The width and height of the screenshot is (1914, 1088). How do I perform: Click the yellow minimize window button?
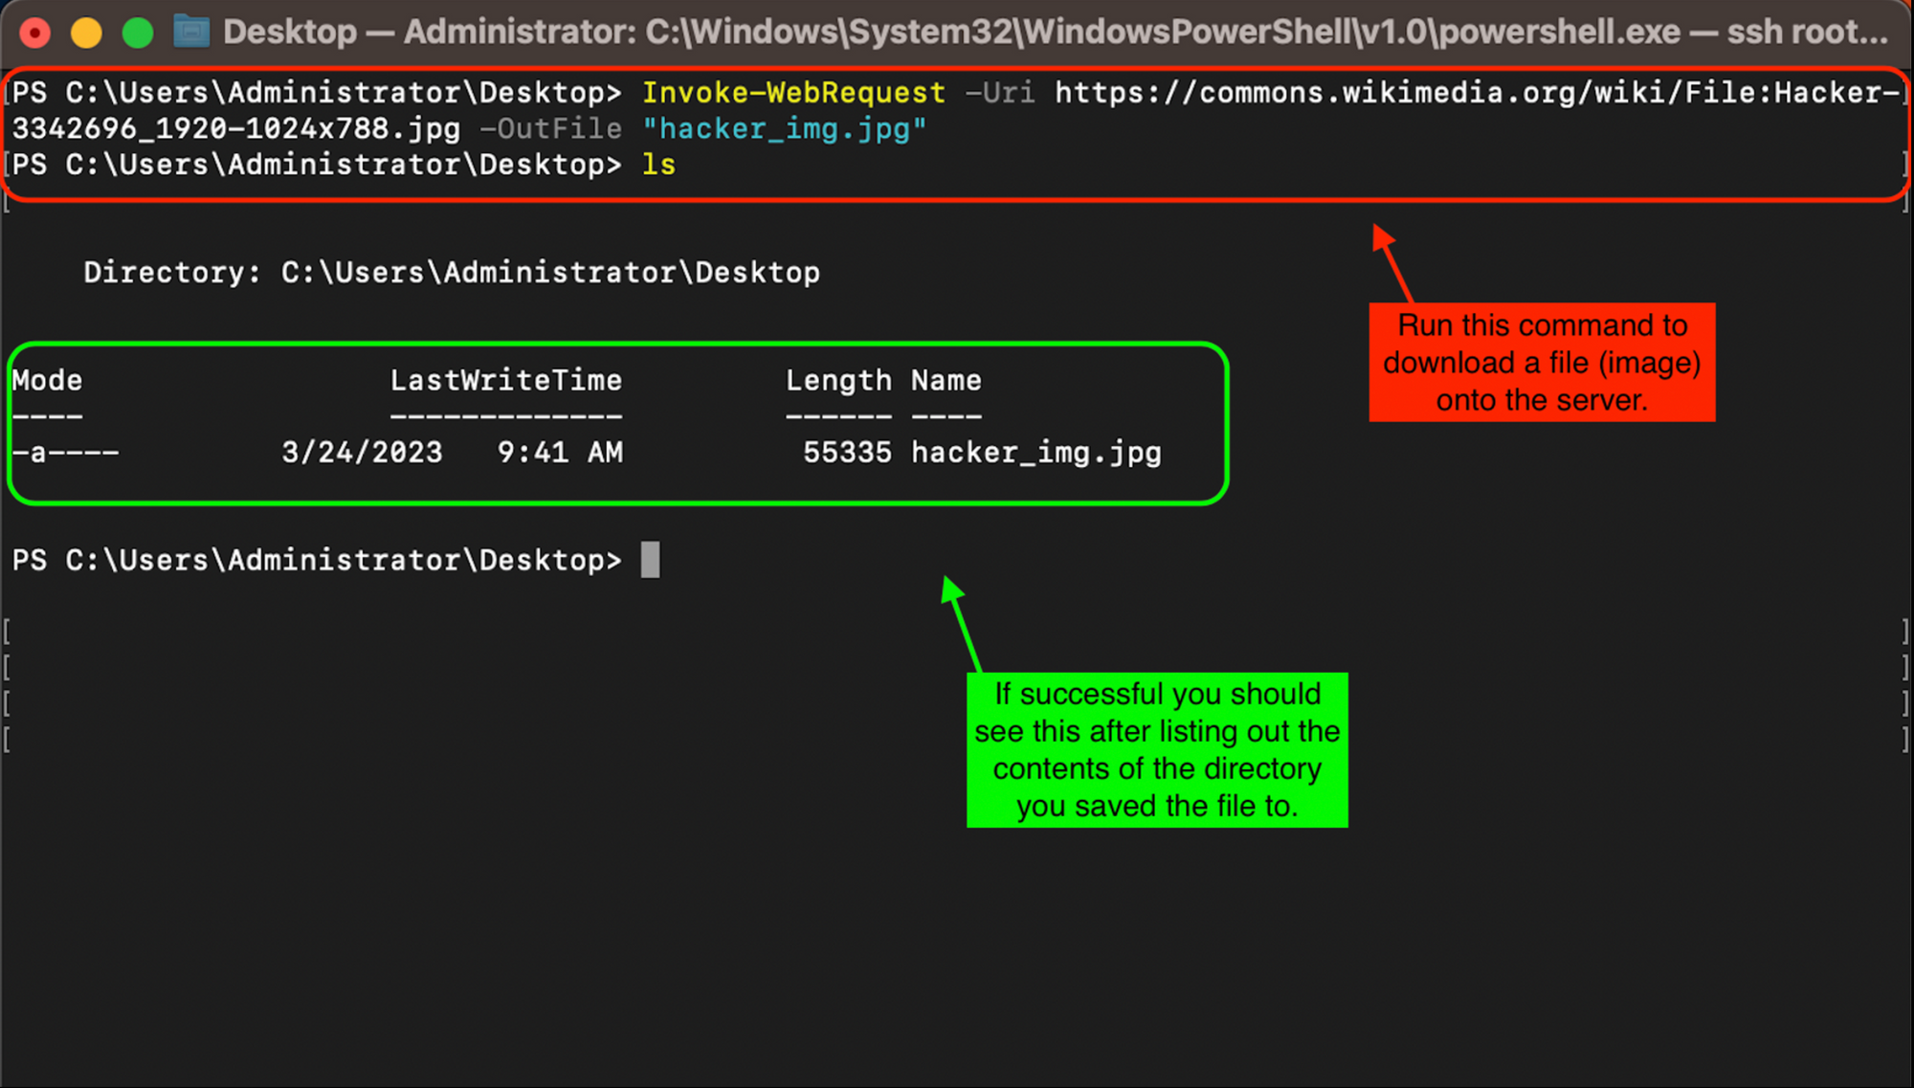(86, 33)
